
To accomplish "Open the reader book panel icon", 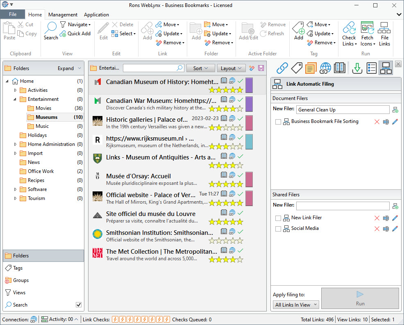I will (x=340, y=68).
